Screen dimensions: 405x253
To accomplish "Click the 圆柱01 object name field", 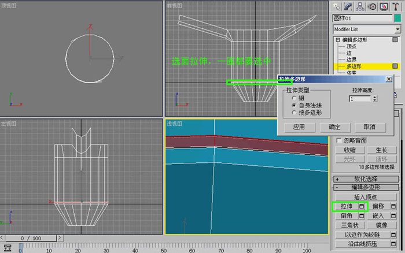I will click(x=362, y=18).
